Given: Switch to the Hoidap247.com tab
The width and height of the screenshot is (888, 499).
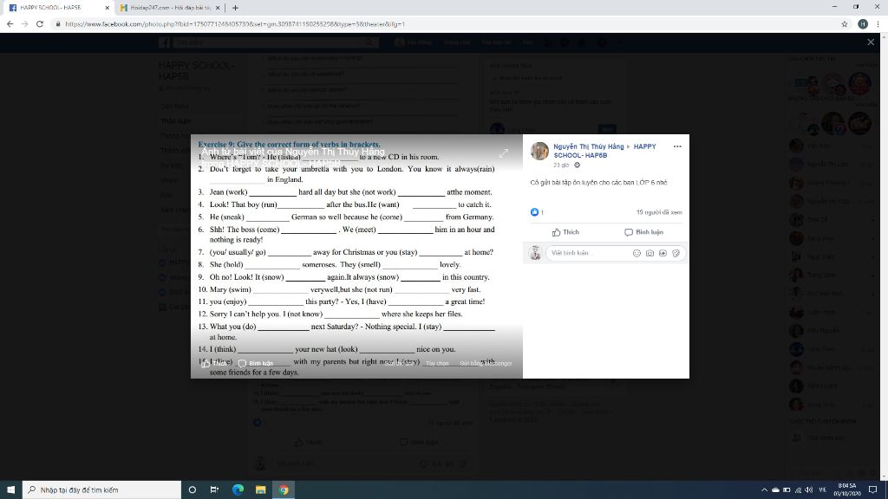Looking at the screenshot, I should coord(169,8).
